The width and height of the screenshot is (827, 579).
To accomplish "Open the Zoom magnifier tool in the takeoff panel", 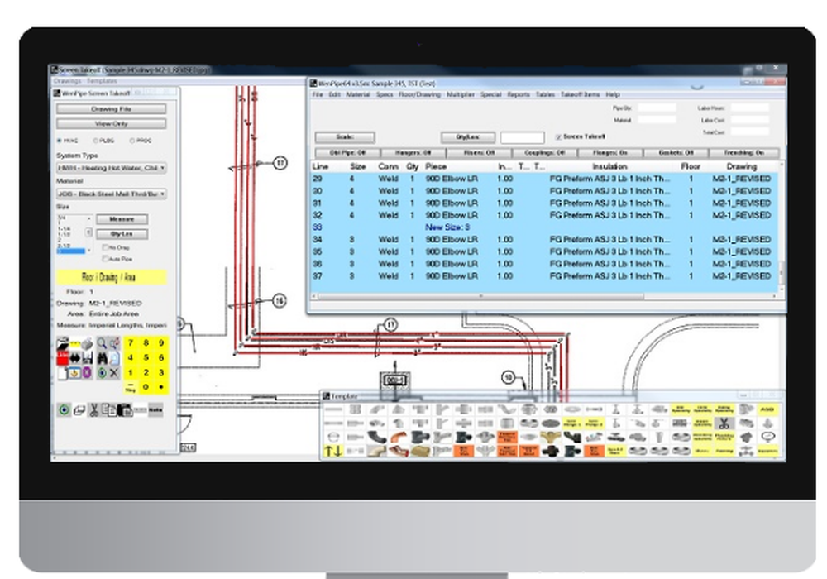I will 99,343.
